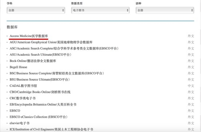Click 外文 label in elsevier电子书 row
Screen dimensions: 201x132
[191, 123]
